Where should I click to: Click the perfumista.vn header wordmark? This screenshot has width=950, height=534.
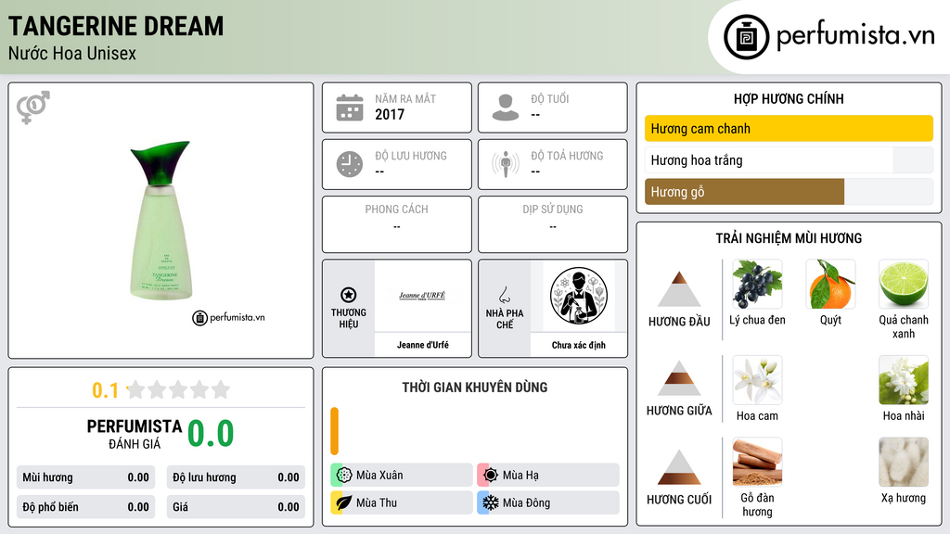click(855, 36)
